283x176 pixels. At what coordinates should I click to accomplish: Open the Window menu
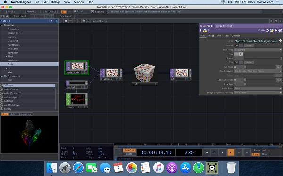pos(79,2)
